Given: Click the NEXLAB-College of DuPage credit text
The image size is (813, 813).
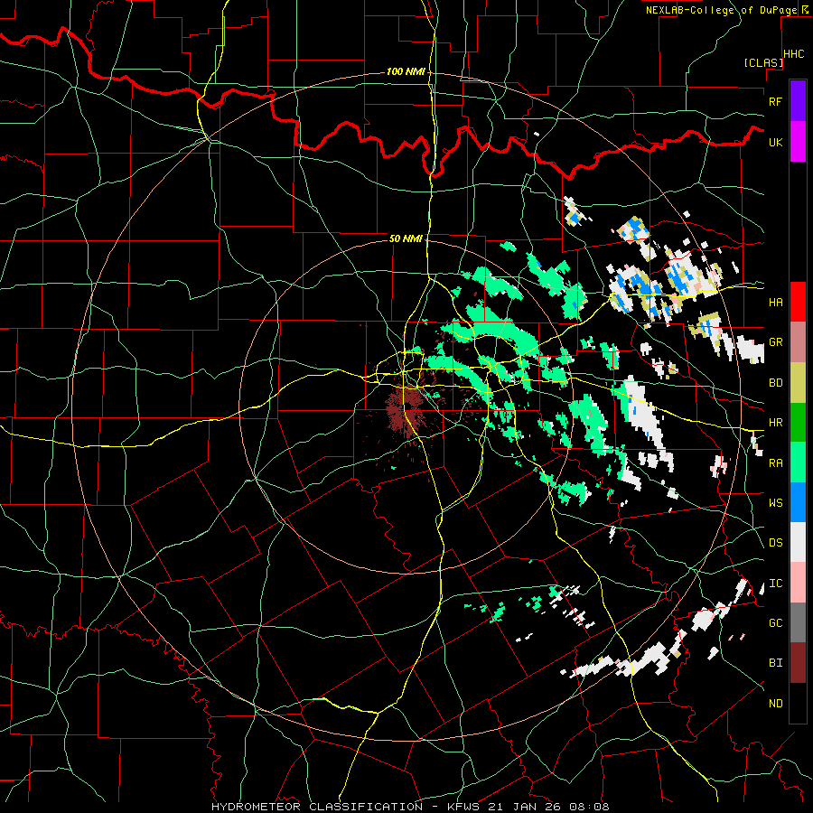Looking at the screenshot, I should pos(721,10).
